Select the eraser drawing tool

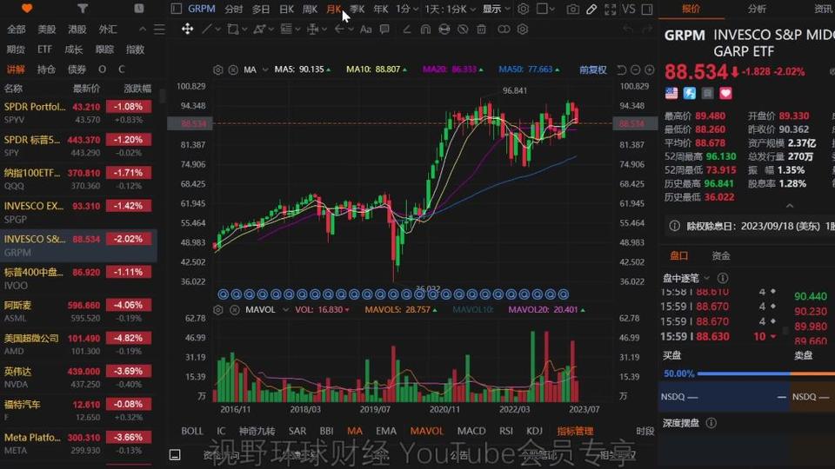tap(407, 29)
